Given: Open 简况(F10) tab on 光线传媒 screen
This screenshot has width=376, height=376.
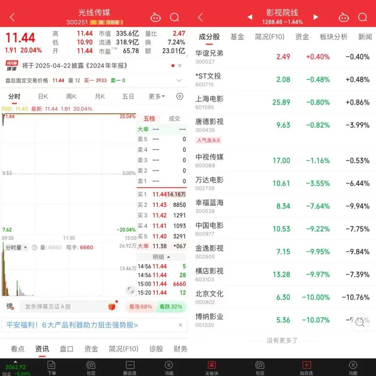Looking at the screenshot, I should tap(124, 348).
